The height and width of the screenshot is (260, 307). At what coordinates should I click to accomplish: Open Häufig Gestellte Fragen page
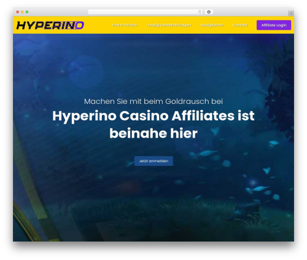[x=169, y=25]
